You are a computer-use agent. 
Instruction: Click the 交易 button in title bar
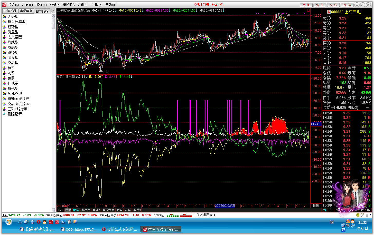coord(333,5)
